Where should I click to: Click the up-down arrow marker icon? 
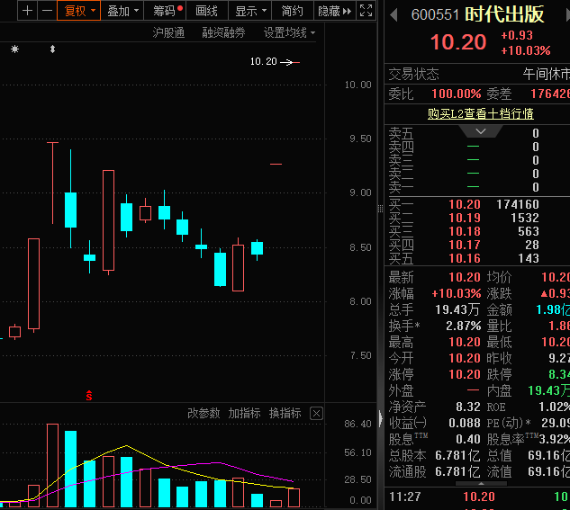coord(53,49)
